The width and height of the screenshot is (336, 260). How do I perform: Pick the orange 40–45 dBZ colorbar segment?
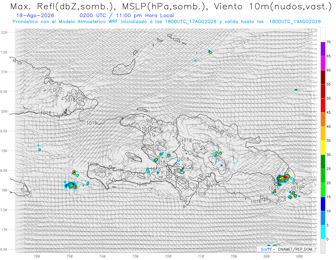point(323,119)
